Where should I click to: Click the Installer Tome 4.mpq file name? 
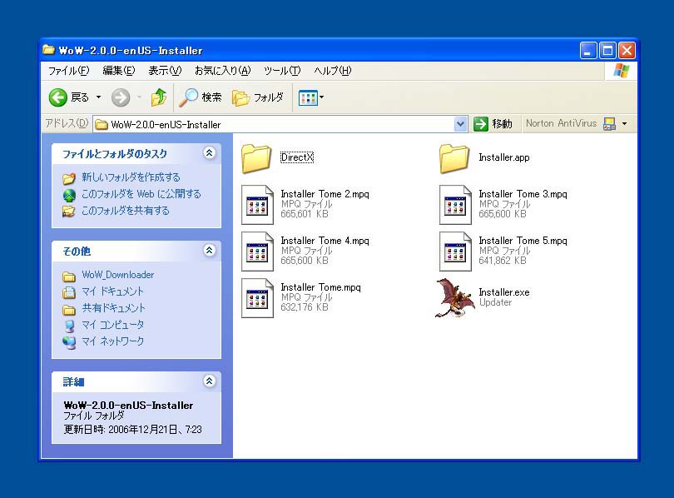325,241
